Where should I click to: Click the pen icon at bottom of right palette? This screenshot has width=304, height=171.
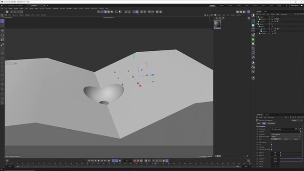click(x=253, y=78)
